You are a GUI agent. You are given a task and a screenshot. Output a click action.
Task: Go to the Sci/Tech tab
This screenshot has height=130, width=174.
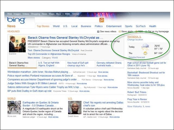(x=141, y=26)
